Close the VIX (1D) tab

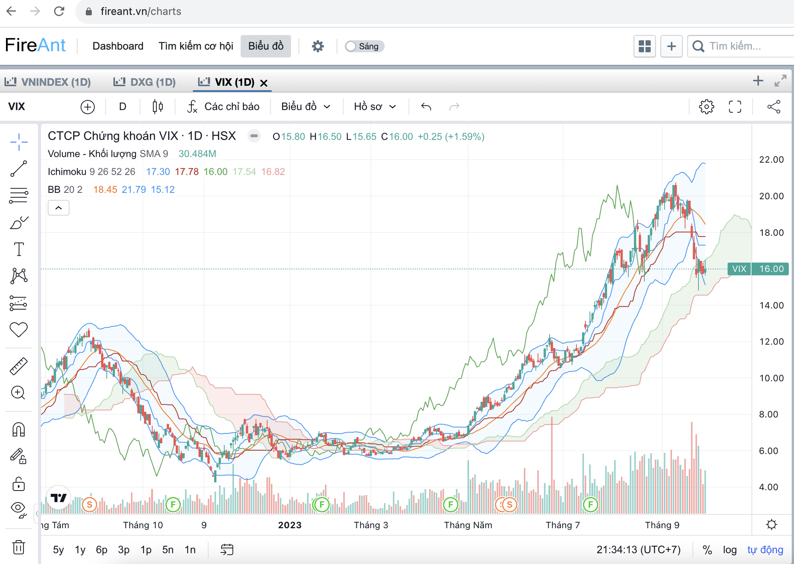click(264, 83)
